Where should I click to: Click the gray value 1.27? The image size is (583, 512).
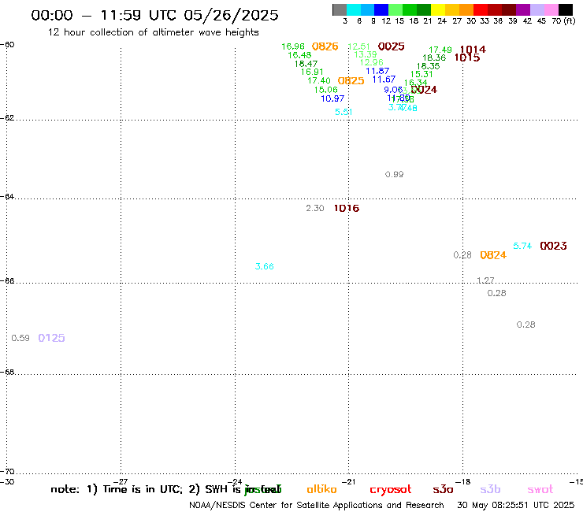[x=485, y=280]
